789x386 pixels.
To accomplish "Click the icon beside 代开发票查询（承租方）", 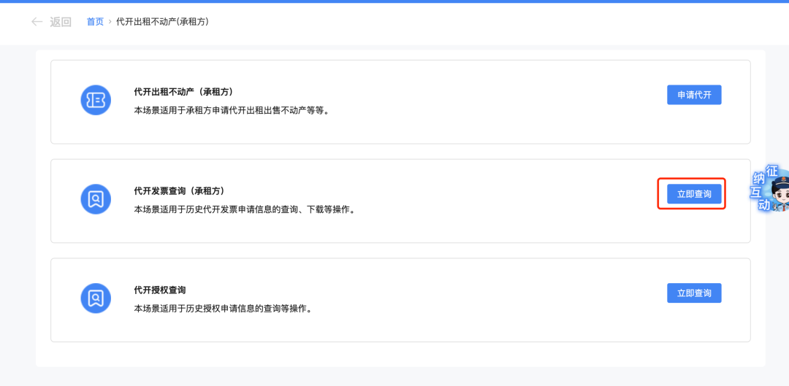I will coord(96,199).
